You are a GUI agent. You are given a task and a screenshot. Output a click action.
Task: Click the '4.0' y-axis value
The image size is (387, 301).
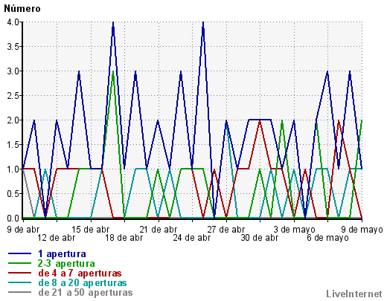(13, 22)
